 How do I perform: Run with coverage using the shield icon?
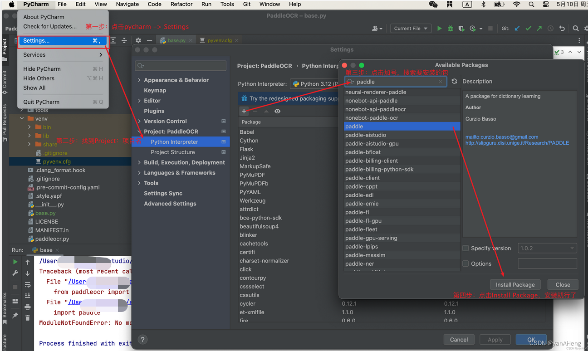pos(461,28)
